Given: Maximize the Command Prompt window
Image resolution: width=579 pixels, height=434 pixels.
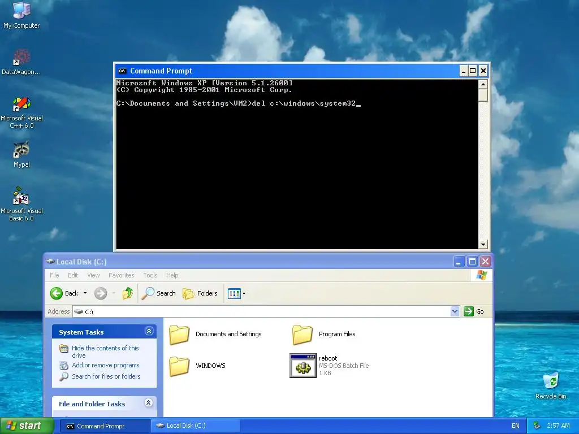Looking at the screenshot, I should click(x=473, y=71).
